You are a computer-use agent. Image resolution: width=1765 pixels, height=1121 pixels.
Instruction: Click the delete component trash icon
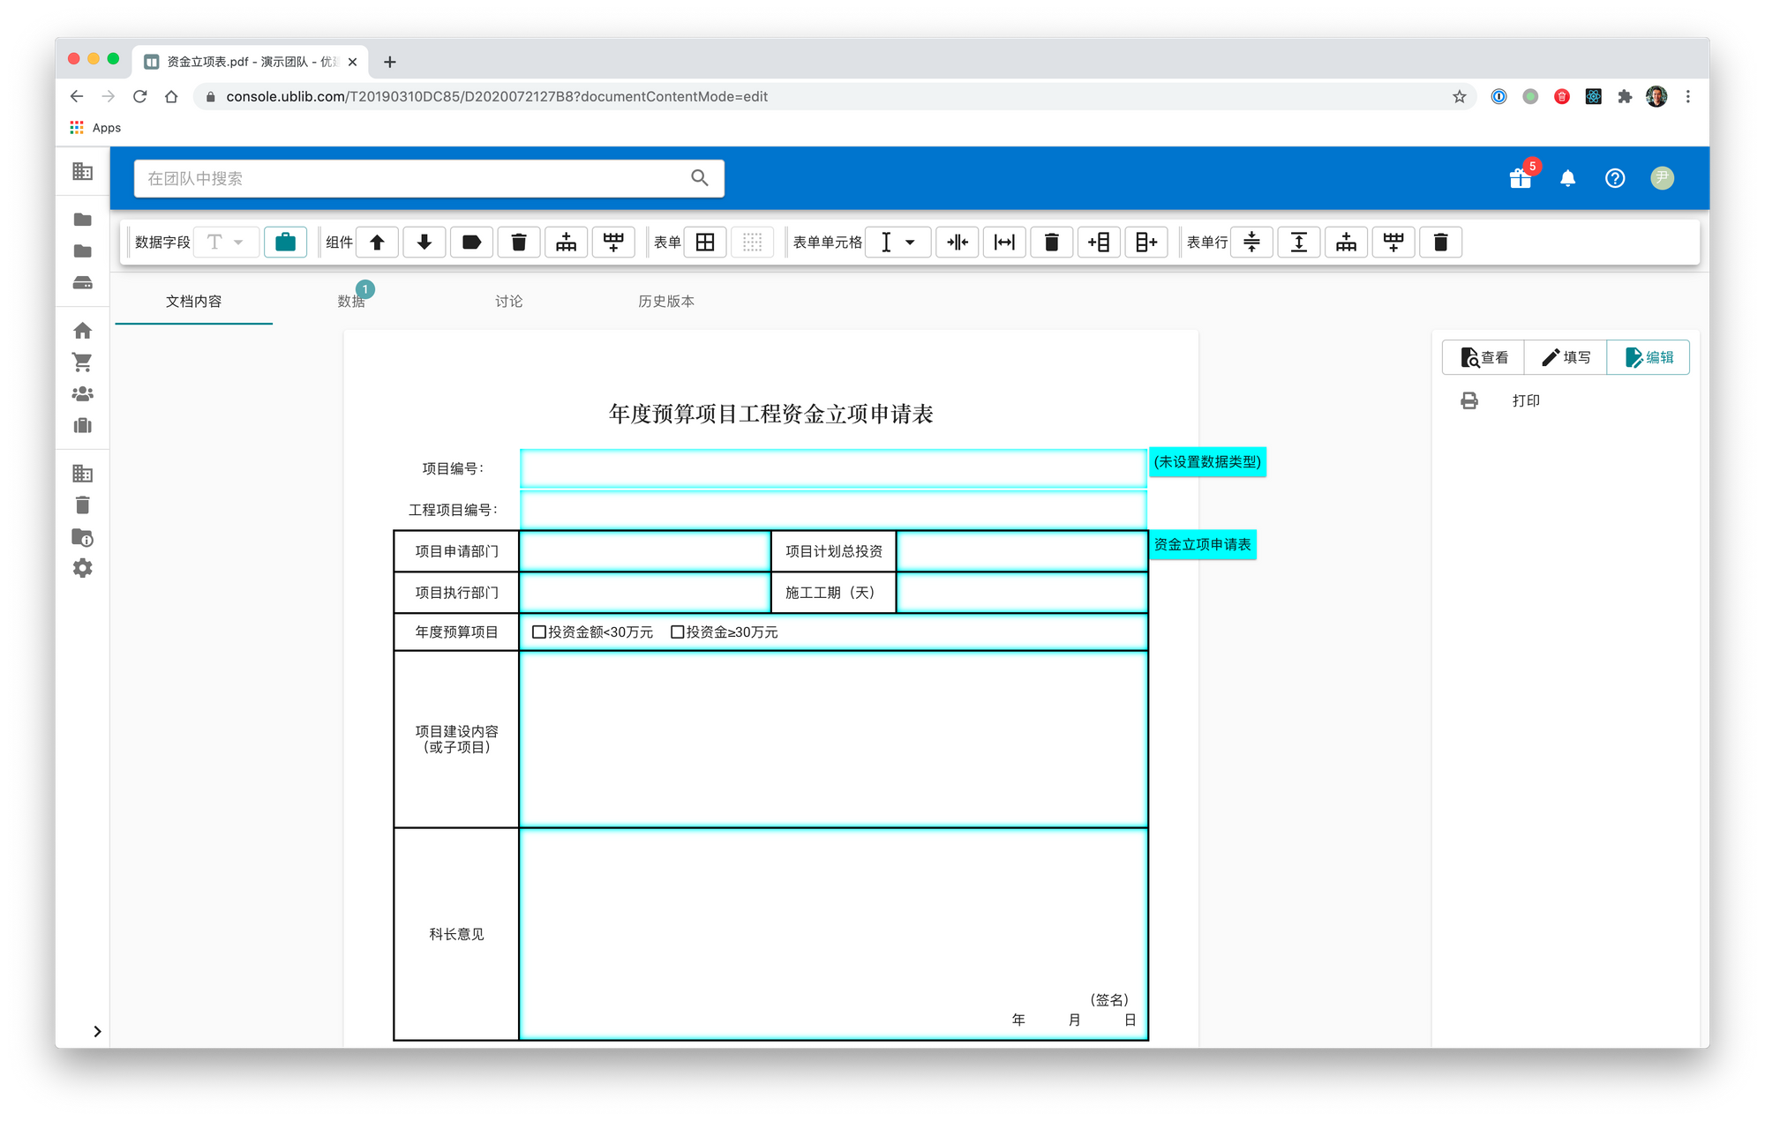tap(519, 243)
